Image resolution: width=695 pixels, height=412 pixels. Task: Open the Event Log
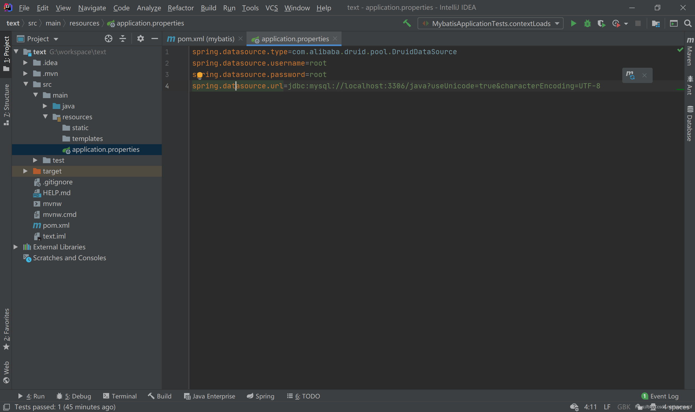pos(660,396)
